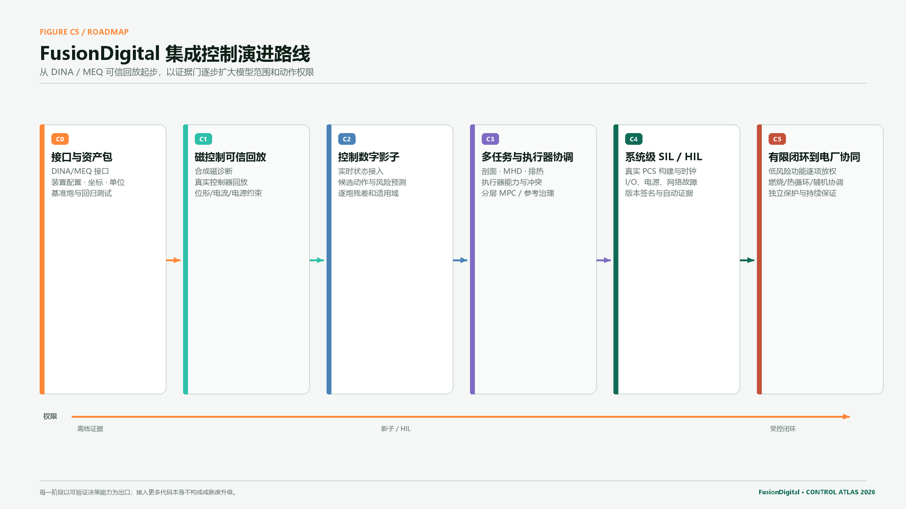Click the teal C1 stage badge
This screenshot has height=509, width=906.
[x=203, y=139]
